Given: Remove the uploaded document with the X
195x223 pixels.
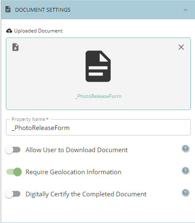Looking at the screenshot, I should click(x=181, y=47).
